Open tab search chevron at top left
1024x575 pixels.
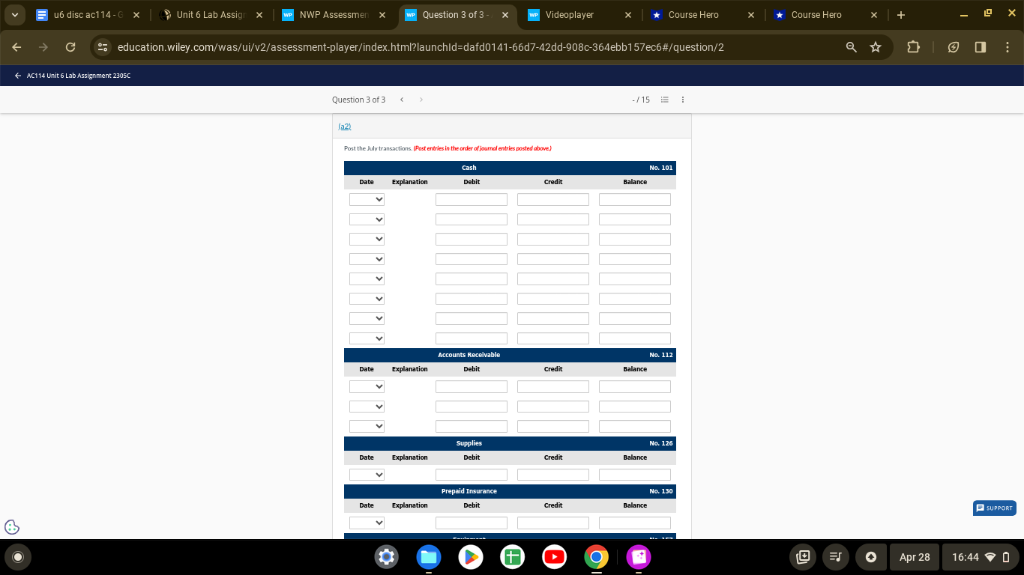pyautogui.click(x=15, y=15)
